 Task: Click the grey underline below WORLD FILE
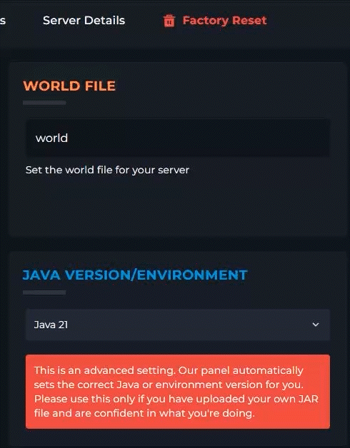coord(44,103)
